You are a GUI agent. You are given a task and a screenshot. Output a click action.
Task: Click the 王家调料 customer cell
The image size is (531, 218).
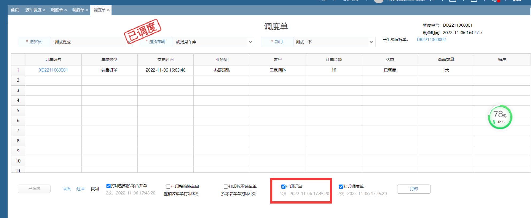[x=278, y=70]
